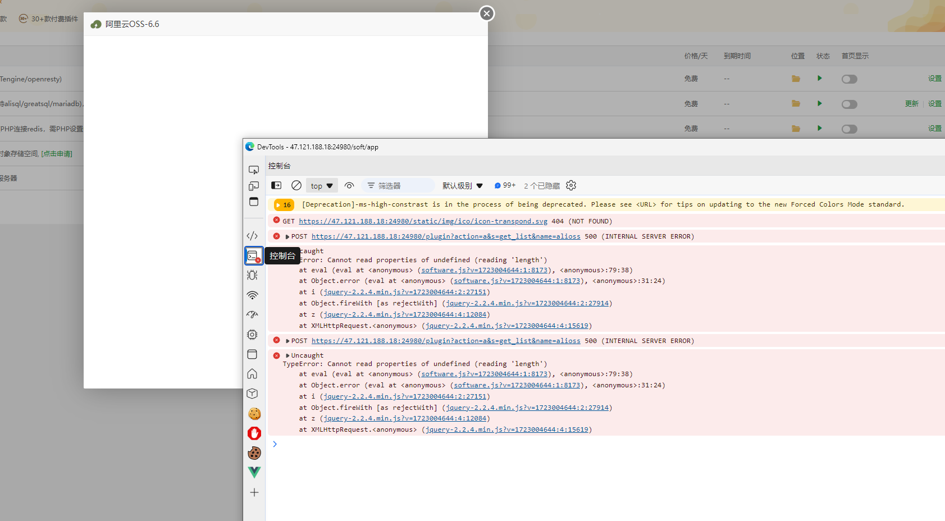Click the 价格/天 column header
This screenshot has height=521, width=945.
(x=696, y=56)
